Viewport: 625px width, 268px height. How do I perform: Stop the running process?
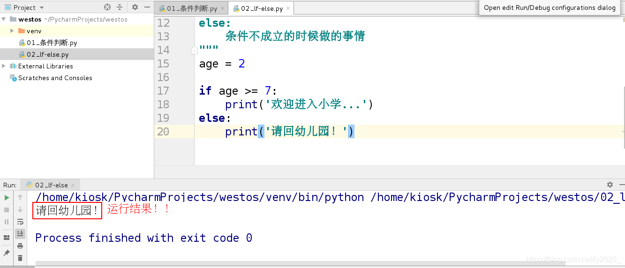7,210
